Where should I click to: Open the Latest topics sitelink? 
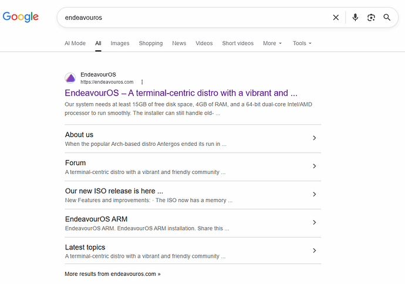tap(85, 247)
